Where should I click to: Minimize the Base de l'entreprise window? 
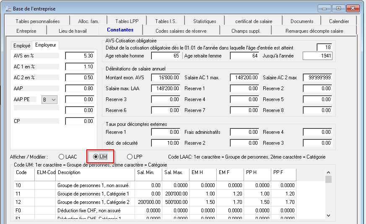(324, 9)
